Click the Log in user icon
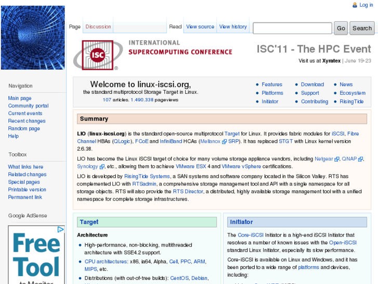 pos(355,5)
